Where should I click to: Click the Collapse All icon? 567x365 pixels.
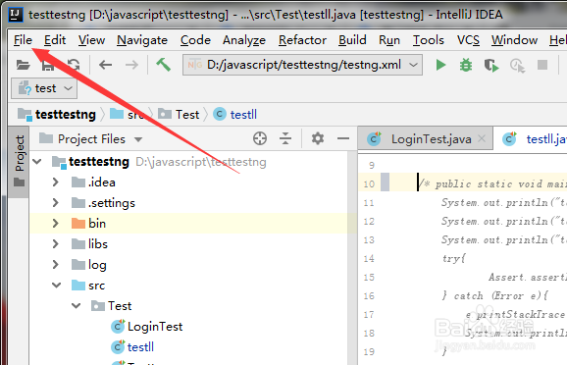tap(285, 138)
